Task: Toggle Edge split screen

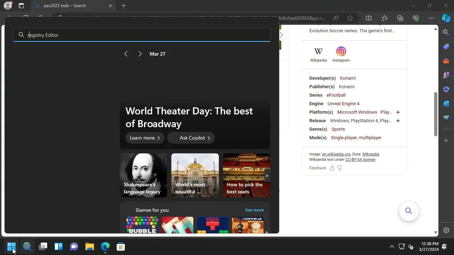Action: 369,18
